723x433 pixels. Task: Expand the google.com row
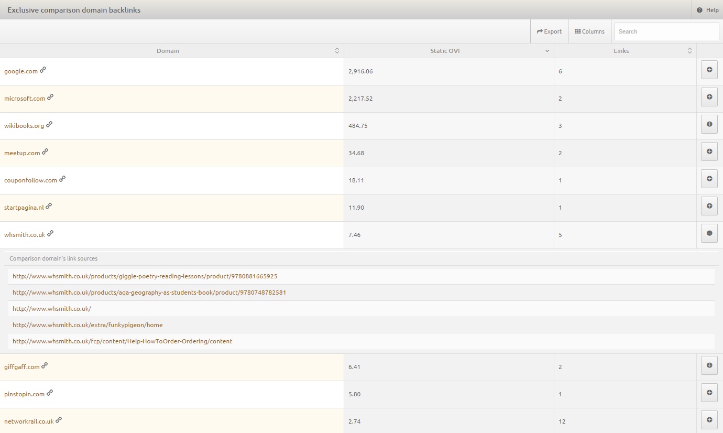click(709, 70)
